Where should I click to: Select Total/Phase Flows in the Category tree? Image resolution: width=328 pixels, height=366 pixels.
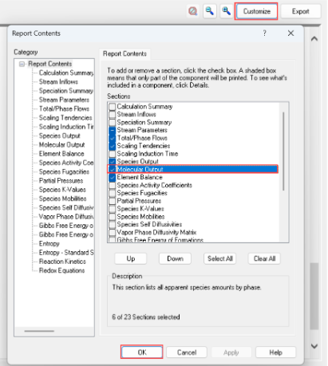[64, 108]
